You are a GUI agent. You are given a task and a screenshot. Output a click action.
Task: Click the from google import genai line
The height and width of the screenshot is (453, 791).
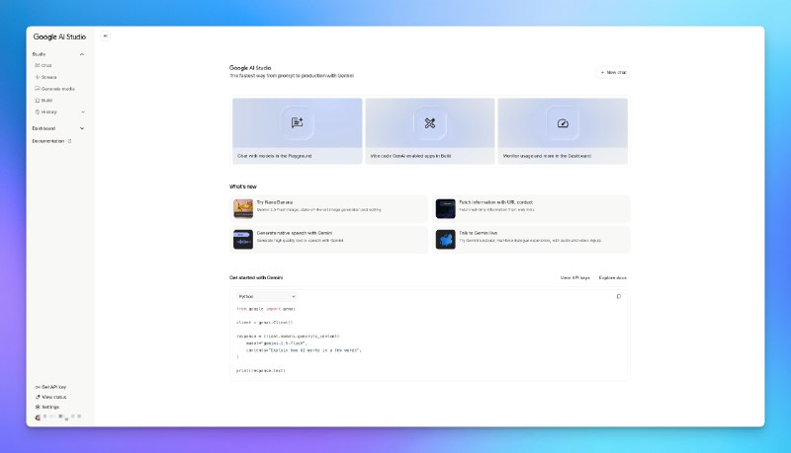pyautogui.click(x=266, y=309)
